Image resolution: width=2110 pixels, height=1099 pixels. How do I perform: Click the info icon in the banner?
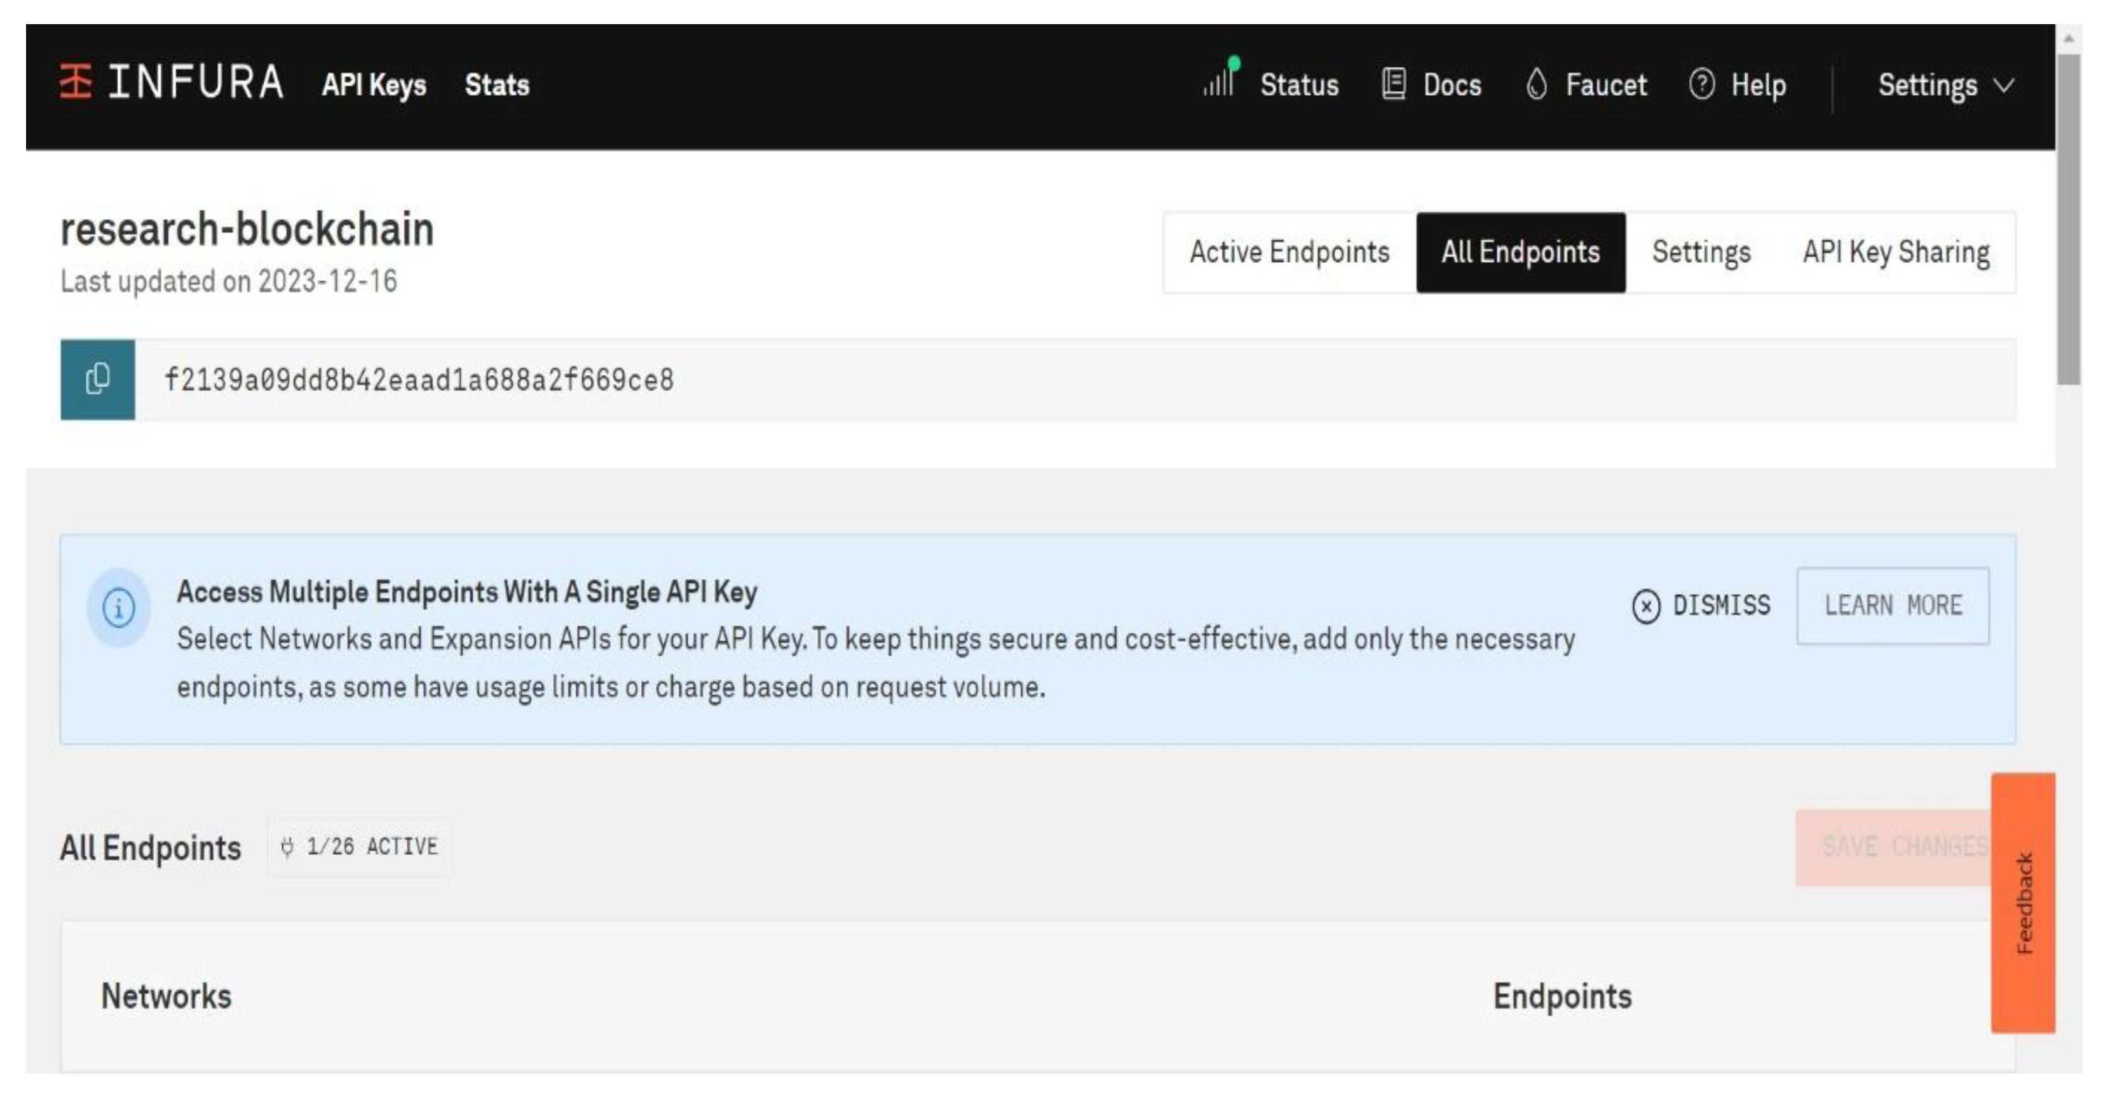coord(119,608)
